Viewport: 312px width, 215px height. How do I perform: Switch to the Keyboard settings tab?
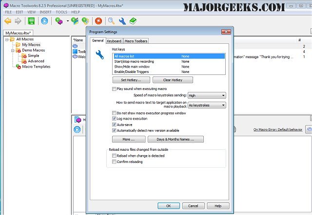[x=114, y=41]
